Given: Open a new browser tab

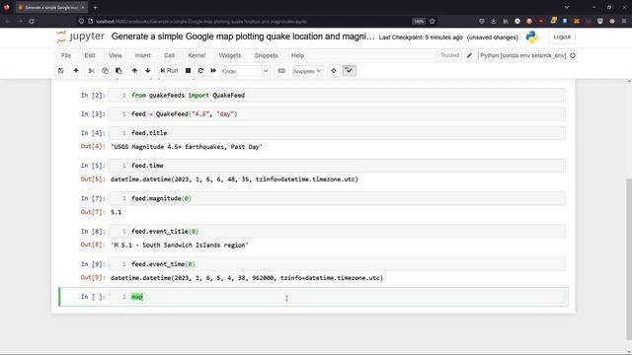Looking at the screenshot, I should point(95,7).
